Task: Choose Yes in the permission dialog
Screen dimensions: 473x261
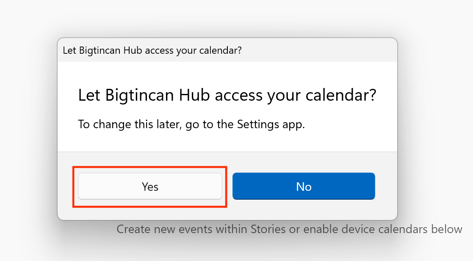Action: click(150, 186)
